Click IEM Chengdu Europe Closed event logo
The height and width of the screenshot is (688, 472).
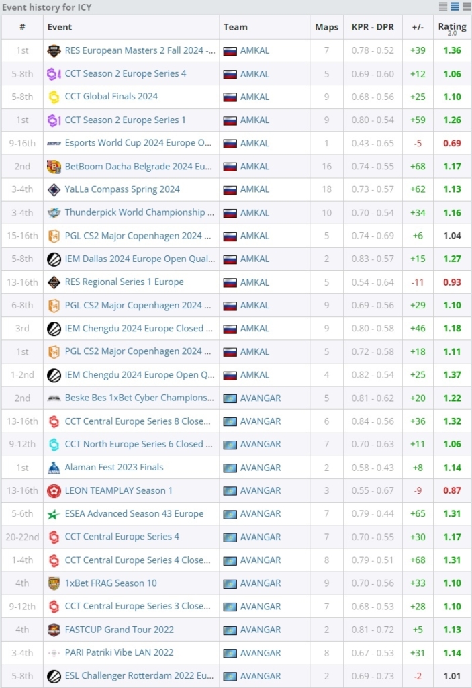pos(54,329)
